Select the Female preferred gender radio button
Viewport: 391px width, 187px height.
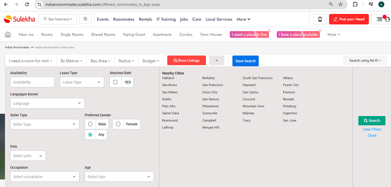(118, 124)
